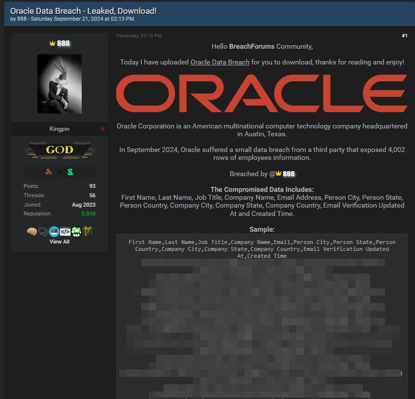Click the code brackets award icon
Image resolution: width=415 pixels, height=399 pixels.
click(x=65, y=231)
